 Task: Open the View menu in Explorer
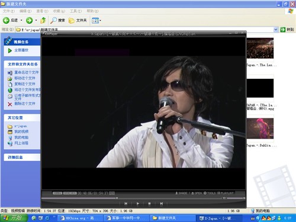(x=42, y=11)
